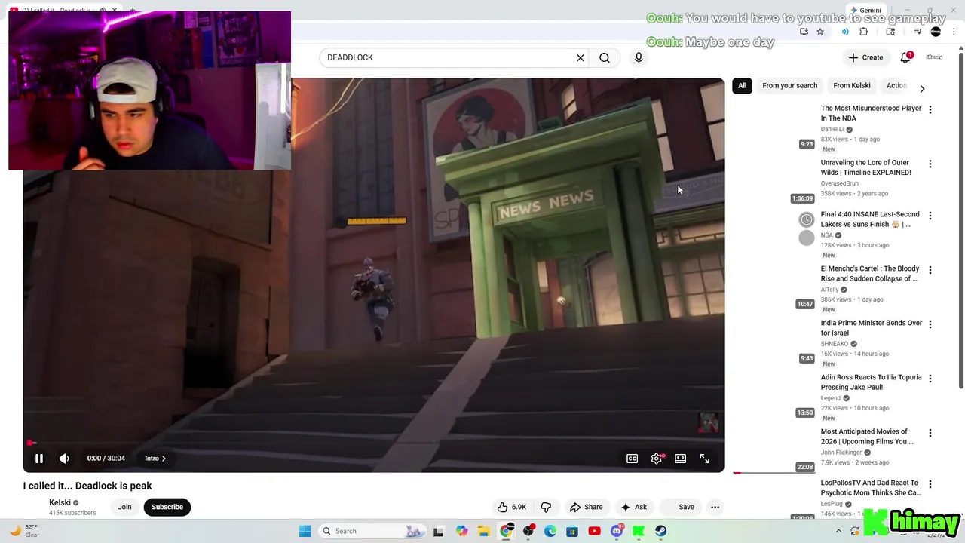
Task: Join the Kelski channel membership
Action: [x=124, y=507]
